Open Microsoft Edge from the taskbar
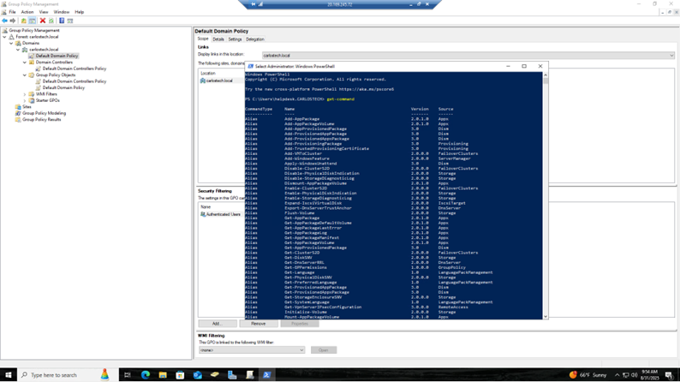Image resolution: width=680 pixels, height=382 pixels. point(145,375)
